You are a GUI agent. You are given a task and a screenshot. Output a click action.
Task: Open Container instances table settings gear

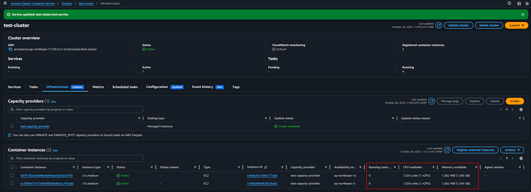pyautogui.click(x=521, y=158)
